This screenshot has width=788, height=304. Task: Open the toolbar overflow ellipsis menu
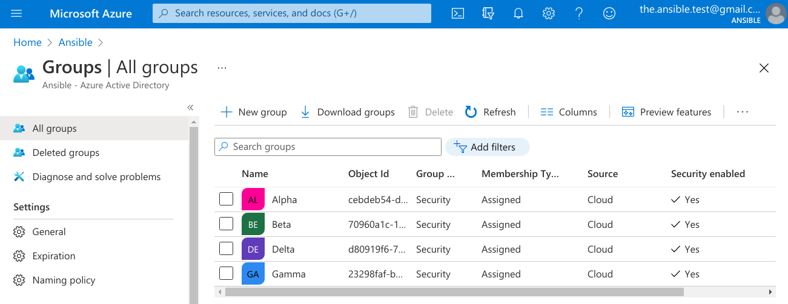click(743, 112)
